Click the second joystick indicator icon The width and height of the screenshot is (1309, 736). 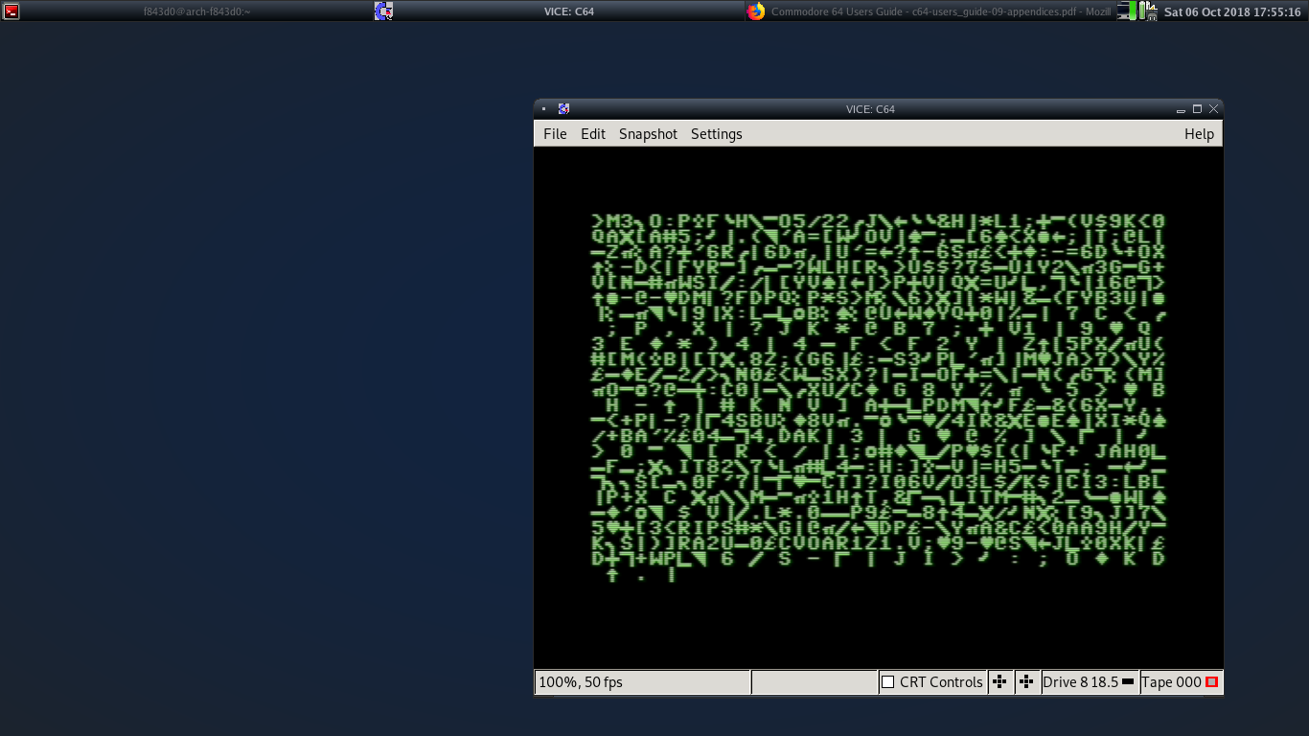1027,682
